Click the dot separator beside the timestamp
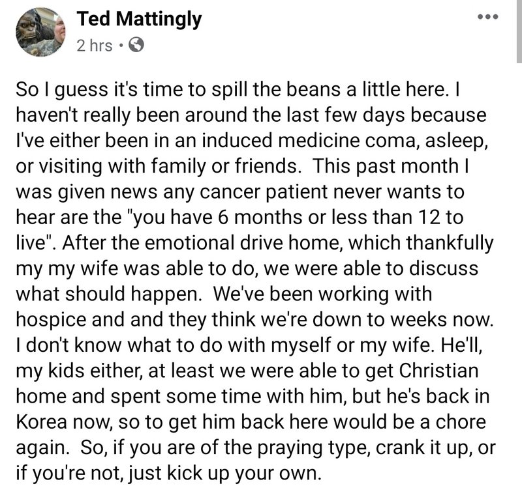Viewport: 522px width, 486px height. 121,45
